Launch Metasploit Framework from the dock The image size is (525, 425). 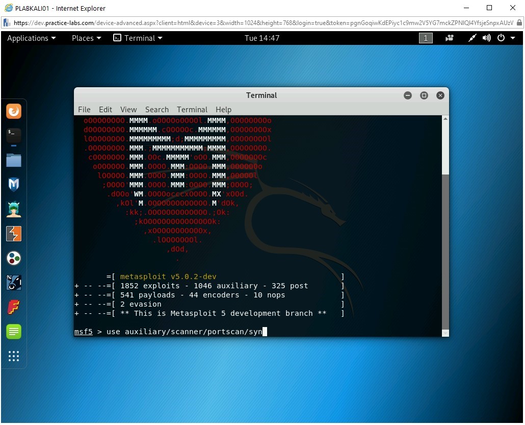click(14, 184)
